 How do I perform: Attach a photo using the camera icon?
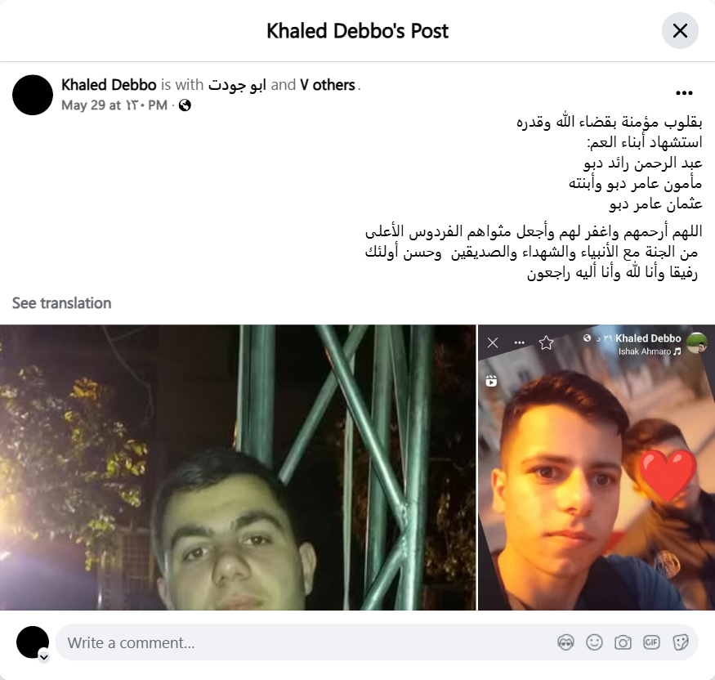coord(623,642)
